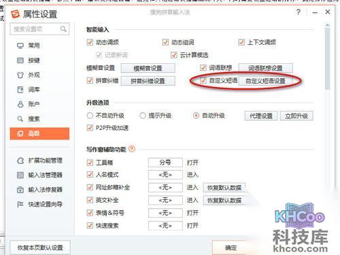The width and height of the screenshot is (340, 255).
Task: Toggle the 表情&符号 checkbox
Action: 90,213
